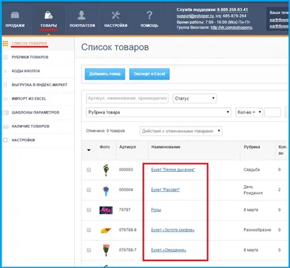
Task: Click the gear icon beside sidebar Настройки
Action: click(5, 140)
